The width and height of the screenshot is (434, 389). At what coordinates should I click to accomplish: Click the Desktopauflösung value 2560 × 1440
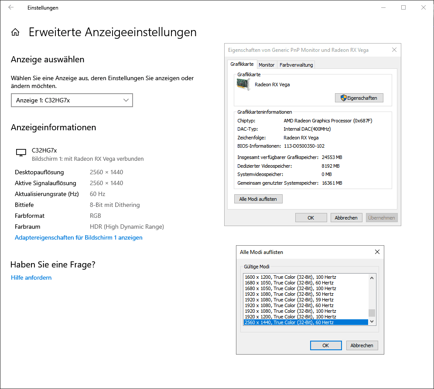[x=106, y=172]
